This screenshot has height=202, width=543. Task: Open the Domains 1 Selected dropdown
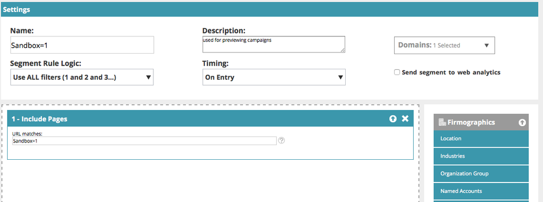coord(445,45)
